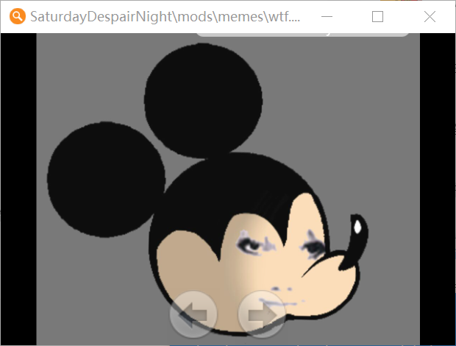
Task: Go to next image with right arrow
Action: [x=262, y=314]
